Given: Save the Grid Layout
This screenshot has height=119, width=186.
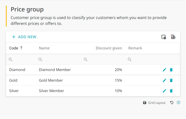Looking at the screenshot, I should pos(154,103).
